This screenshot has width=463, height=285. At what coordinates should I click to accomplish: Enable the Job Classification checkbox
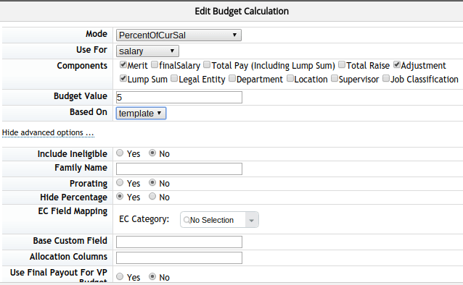[386, 78]
